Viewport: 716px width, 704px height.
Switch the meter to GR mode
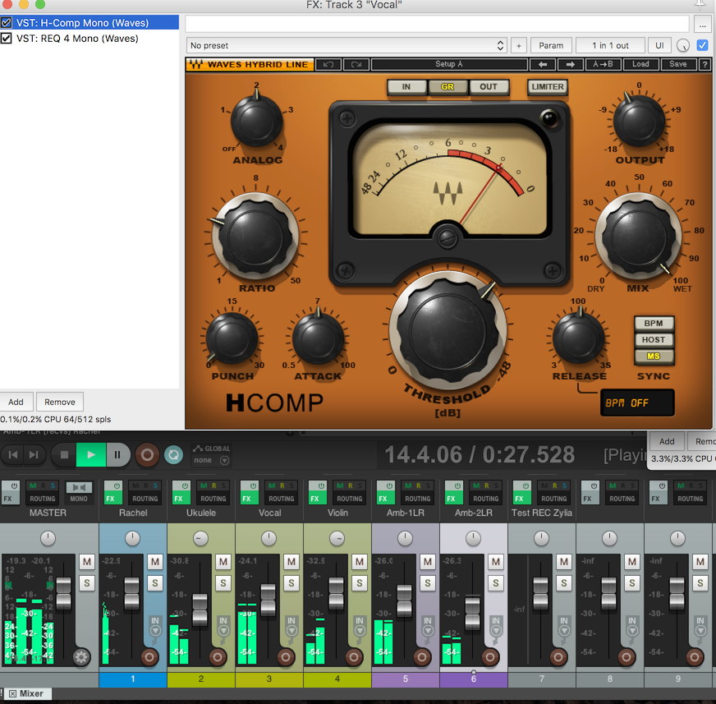(447, 87)
